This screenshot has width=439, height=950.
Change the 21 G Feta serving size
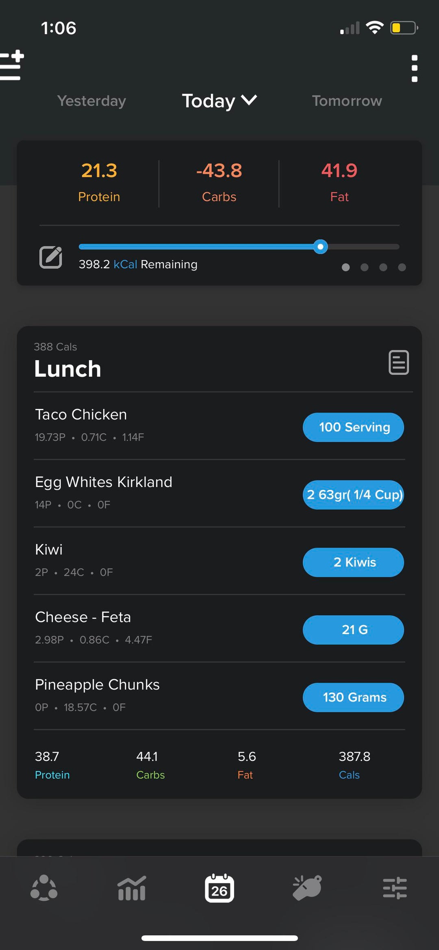[x=353, y=630]
